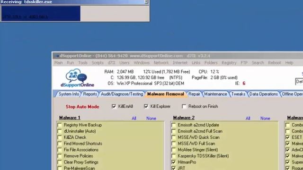Viewport: 303px width, 170px height.
Task: Open the Links menu
Action: point(196,63)
